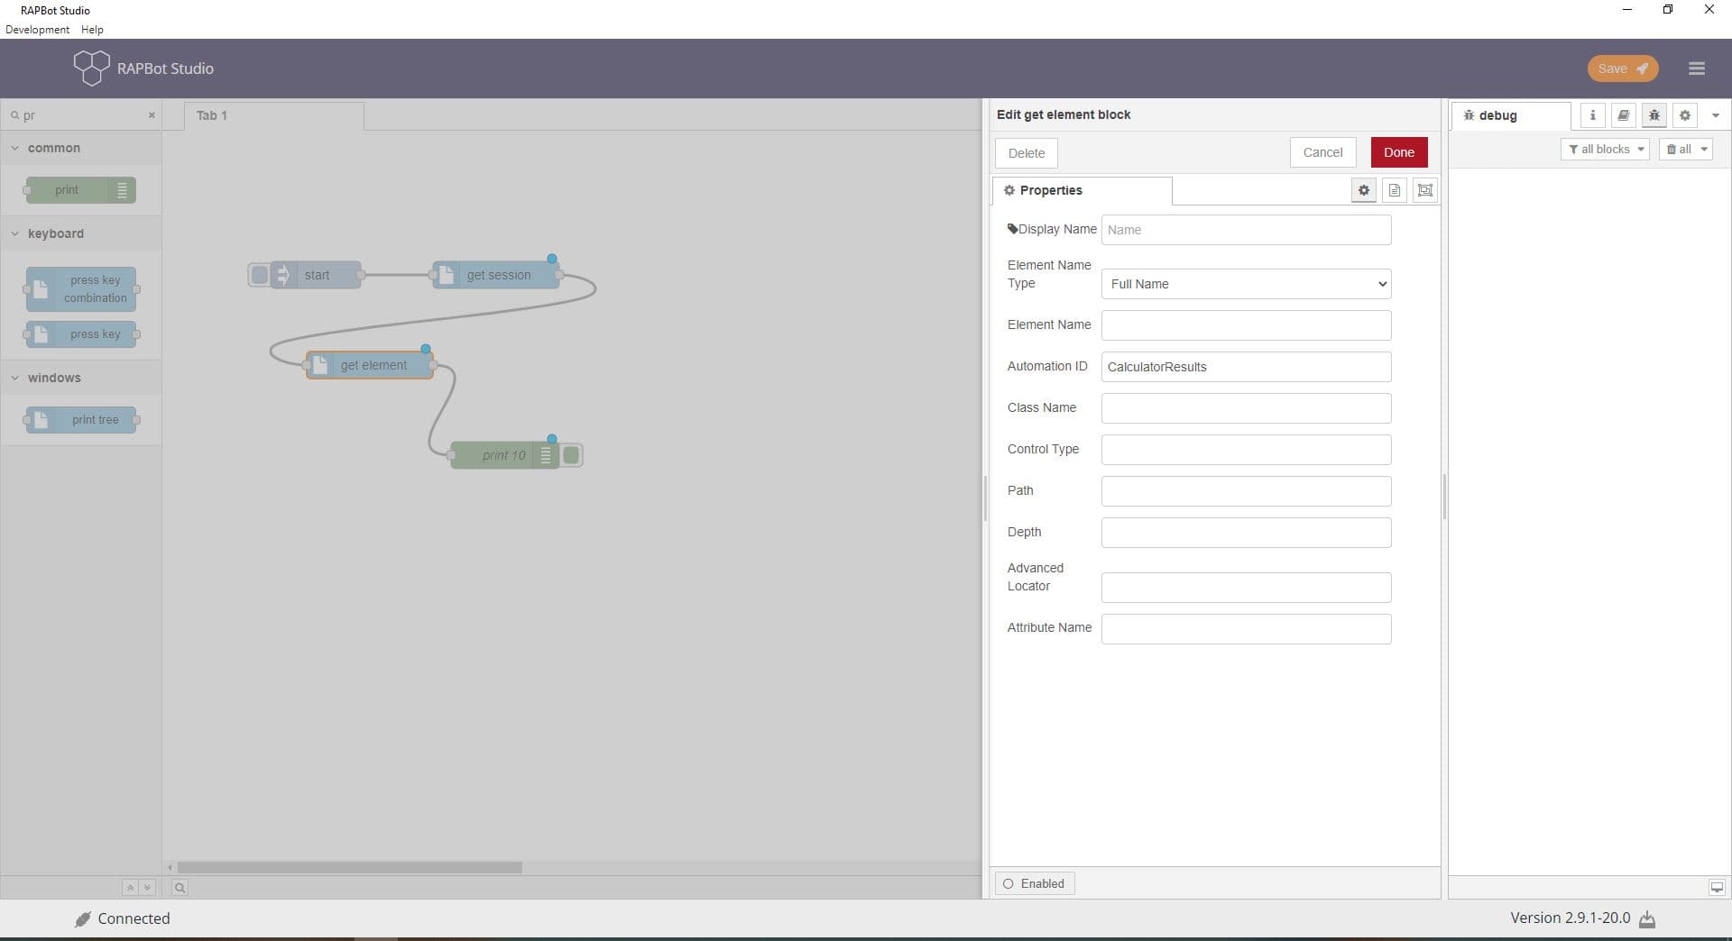
Task: Toggle the print 10 node output button
Action: [571, 455]
